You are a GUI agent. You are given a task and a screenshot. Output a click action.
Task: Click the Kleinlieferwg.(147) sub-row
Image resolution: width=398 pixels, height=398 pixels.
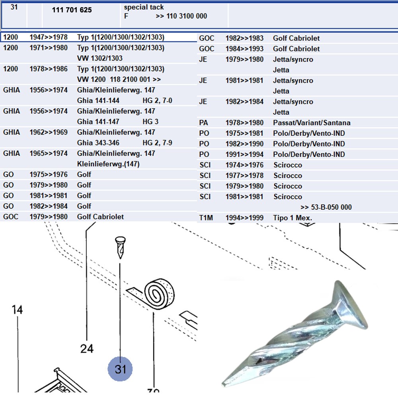pyautogui.click(x=108, y=164)
